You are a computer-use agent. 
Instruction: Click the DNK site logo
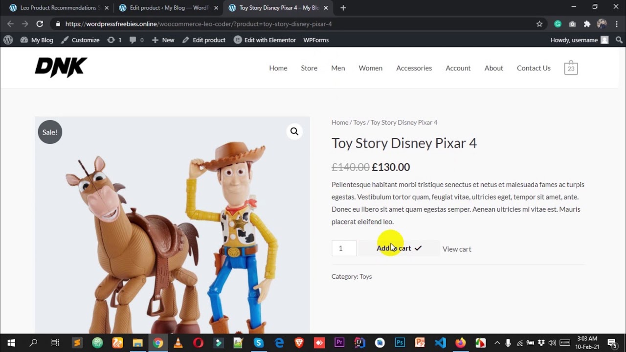pyautogui.click(x=61, y=67)
